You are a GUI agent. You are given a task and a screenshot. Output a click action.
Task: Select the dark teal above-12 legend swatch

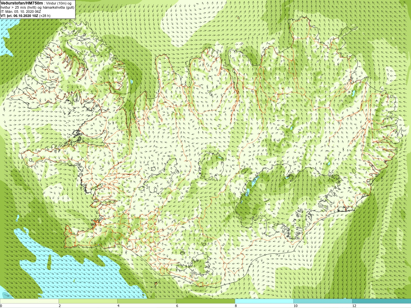click(381, 301)
